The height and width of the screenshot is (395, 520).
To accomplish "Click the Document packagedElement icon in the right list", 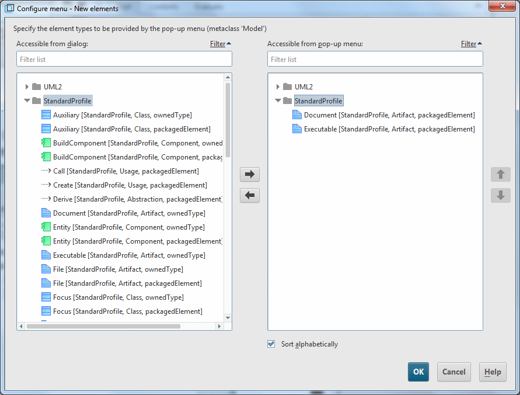I will pos(297,115).
